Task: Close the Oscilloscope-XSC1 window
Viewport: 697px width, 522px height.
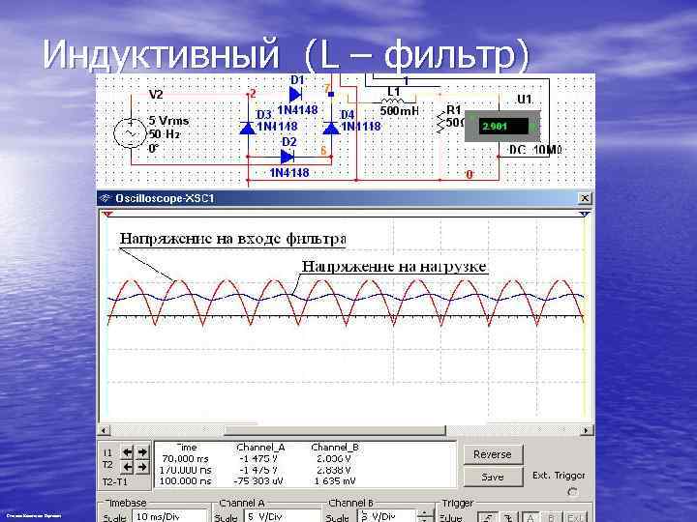Action: click(585, 198)
